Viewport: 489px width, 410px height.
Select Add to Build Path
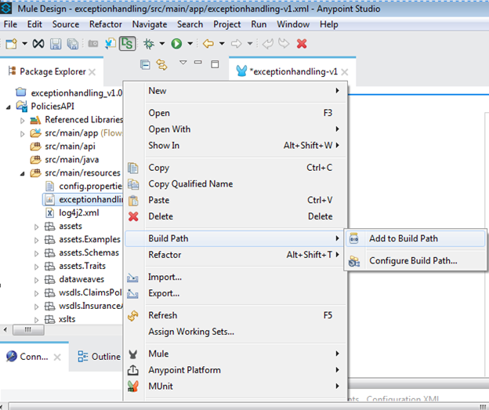pyautogui.click(x=403, y=238)
